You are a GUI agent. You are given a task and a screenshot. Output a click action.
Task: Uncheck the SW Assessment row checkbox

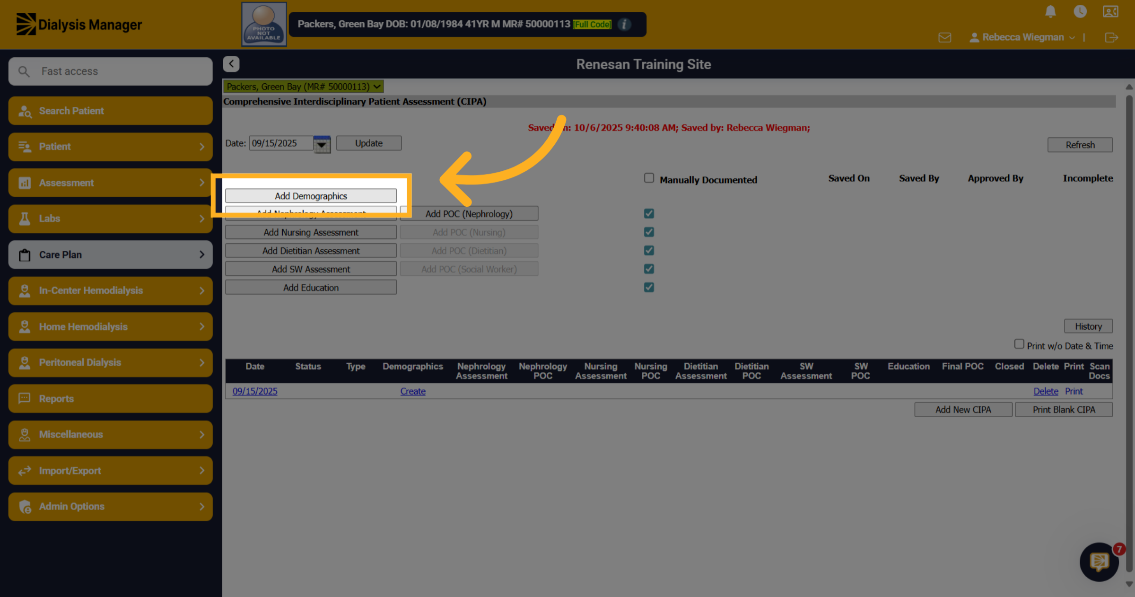[649, 269]
